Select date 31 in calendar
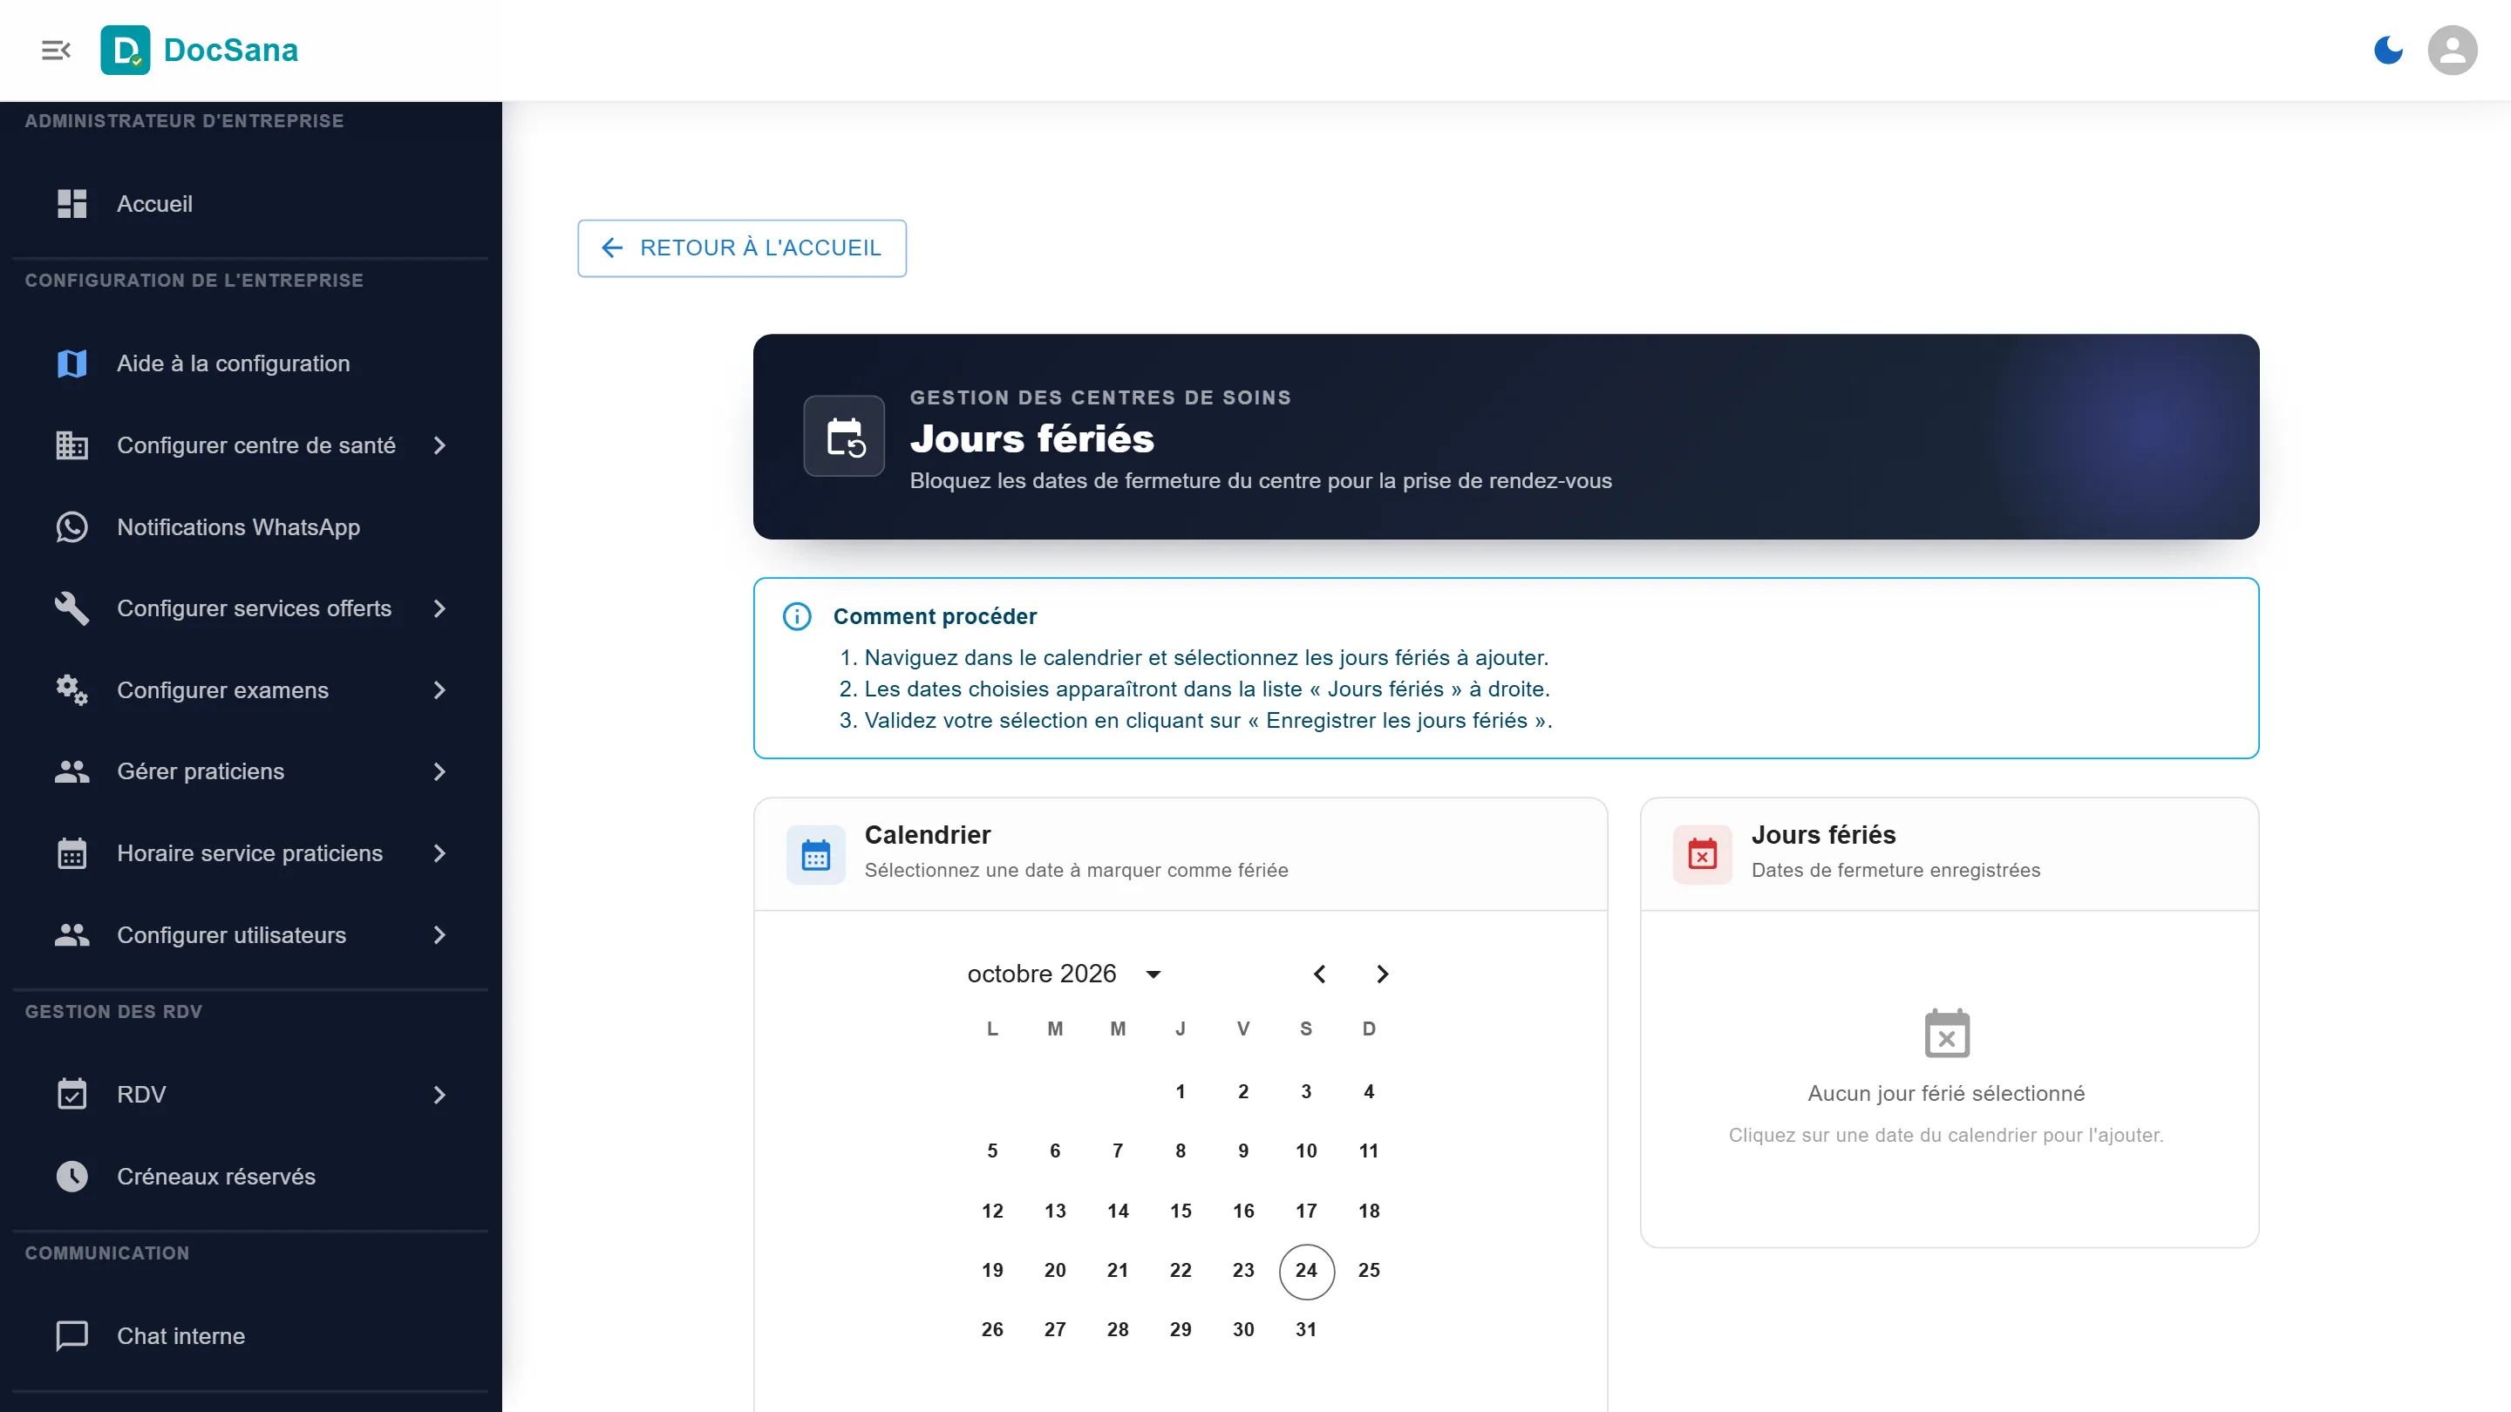 [1306, 1329]
